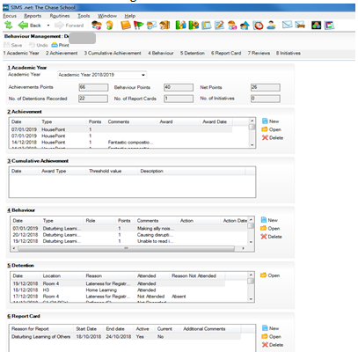Jump to the 5 Detention section link
Screen dimensions: 358x352
193,53
